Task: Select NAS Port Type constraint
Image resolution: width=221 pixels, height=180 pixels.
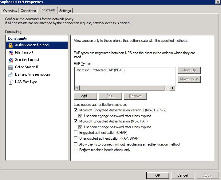Action: point(37,82)
